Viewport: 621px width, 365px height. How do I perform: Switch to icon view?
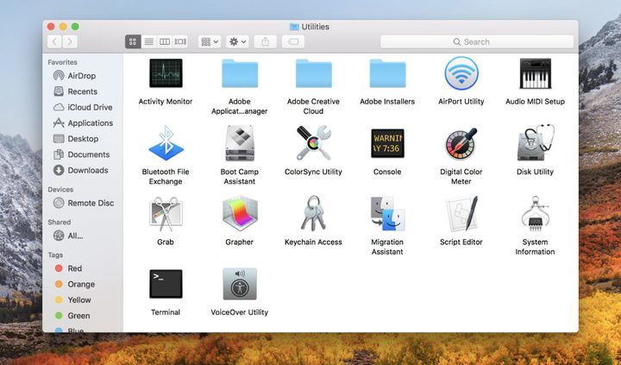[133, 41]
